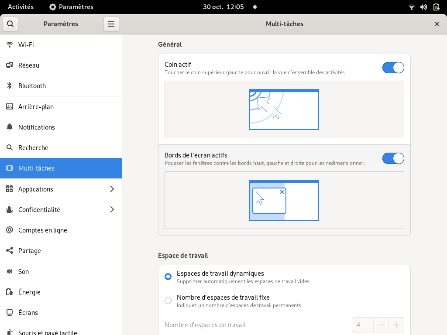Click the Réseau network icon in the sidebar
The height and width of the screenshot is (335, 447).
(x=10, y=65)
